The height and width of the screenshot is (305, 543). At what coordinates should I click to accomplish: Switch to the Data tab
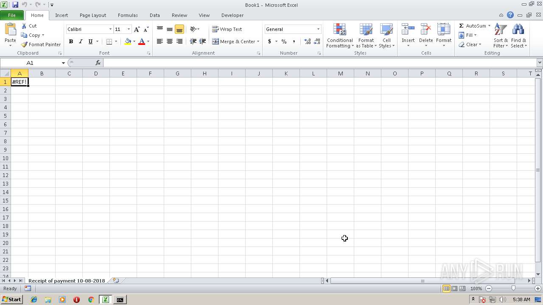155,15
